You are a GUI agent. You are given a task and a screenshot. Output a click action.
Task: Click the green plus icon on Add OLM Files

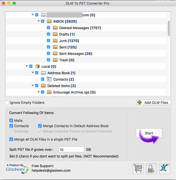pyautogui.click(x=140, y=103)
